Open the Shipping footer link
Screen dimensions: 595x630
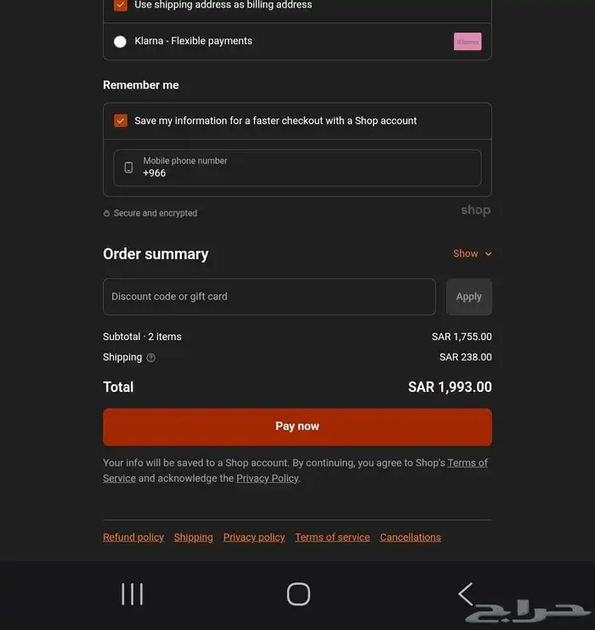[193, 537]
